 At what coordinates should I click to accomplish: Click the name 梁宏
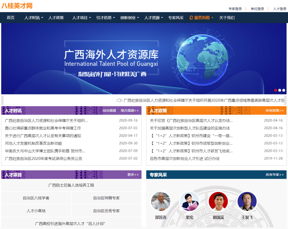[189, 218]
